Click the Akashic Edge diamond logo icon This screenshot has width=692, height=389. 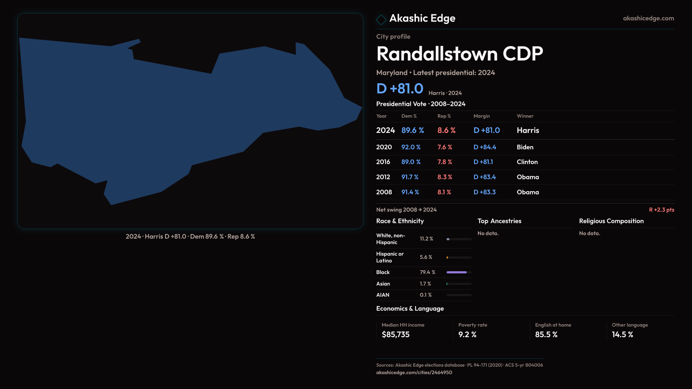pyautogui.click(x=381, y=19)
